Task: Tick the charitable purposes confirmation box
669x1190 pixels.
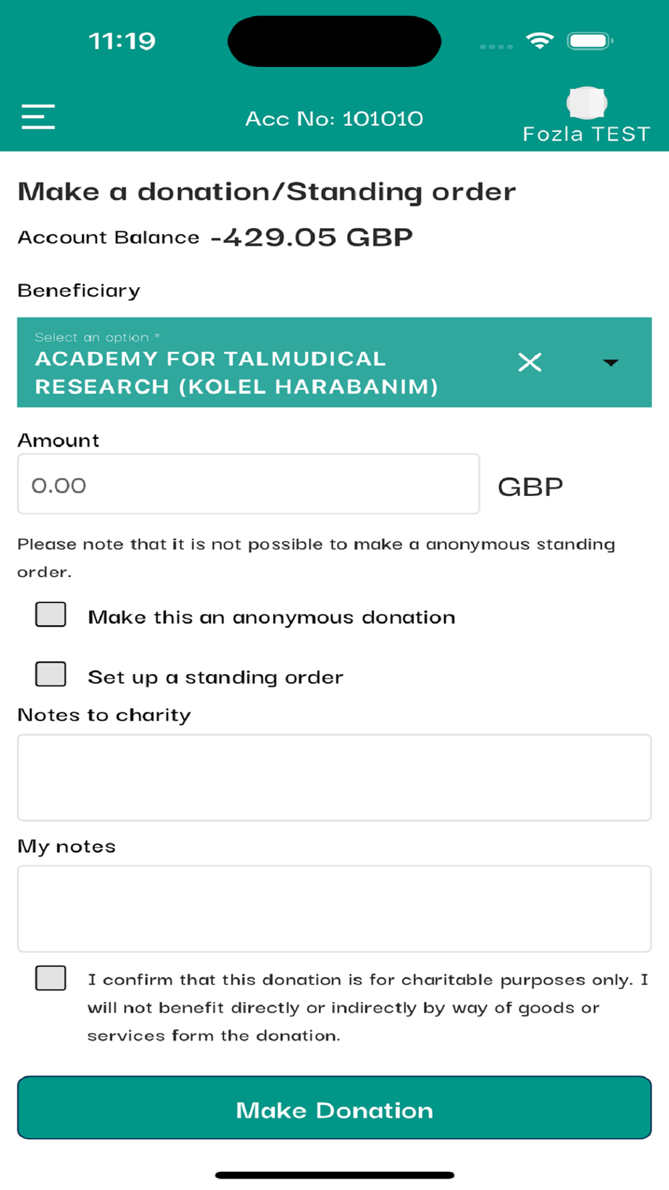Action: [51, 979]
